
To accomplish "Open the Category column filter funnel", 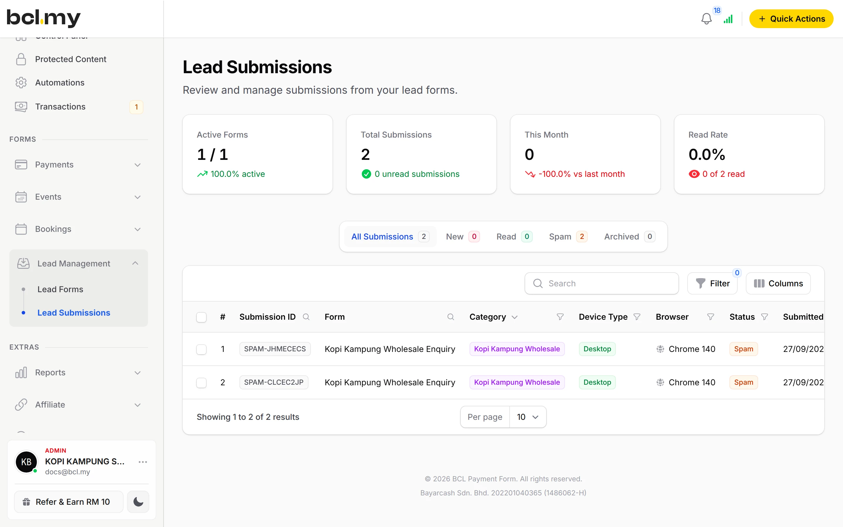I will click(x=560, y=317).
